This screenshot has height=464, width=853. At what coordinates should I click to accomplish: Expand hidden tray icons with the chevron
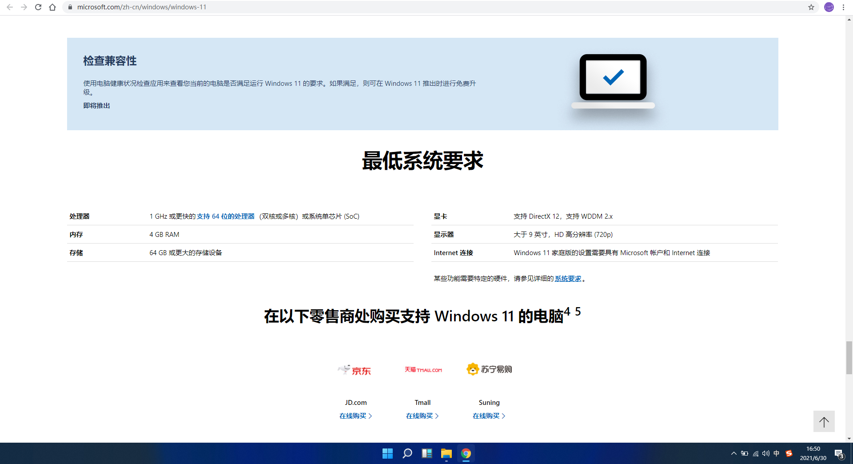[x=733, y=453]
